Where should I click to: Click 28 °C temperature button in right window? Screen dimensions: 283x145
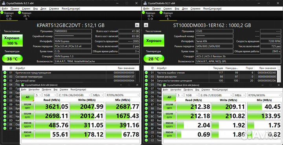pyautogui.click(x=154, y=59)
